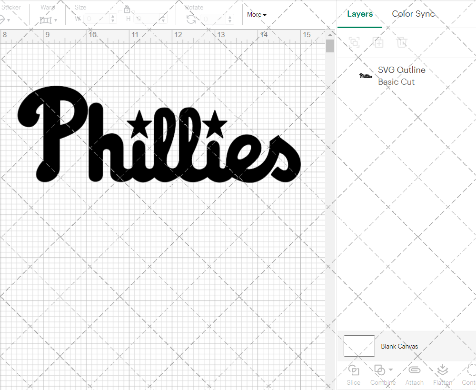The width and height of the screenshot is (476, 390).
Task: Click the Blank Canvas label
Action: tap(399, 346)
